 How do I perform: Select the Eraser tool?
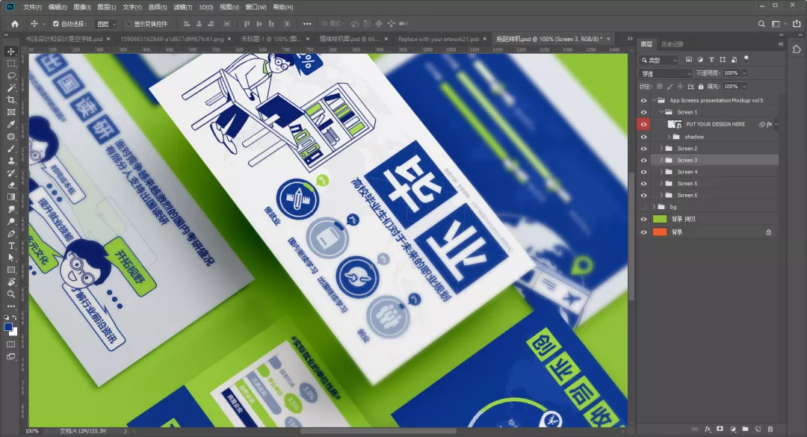click(10, 185)
